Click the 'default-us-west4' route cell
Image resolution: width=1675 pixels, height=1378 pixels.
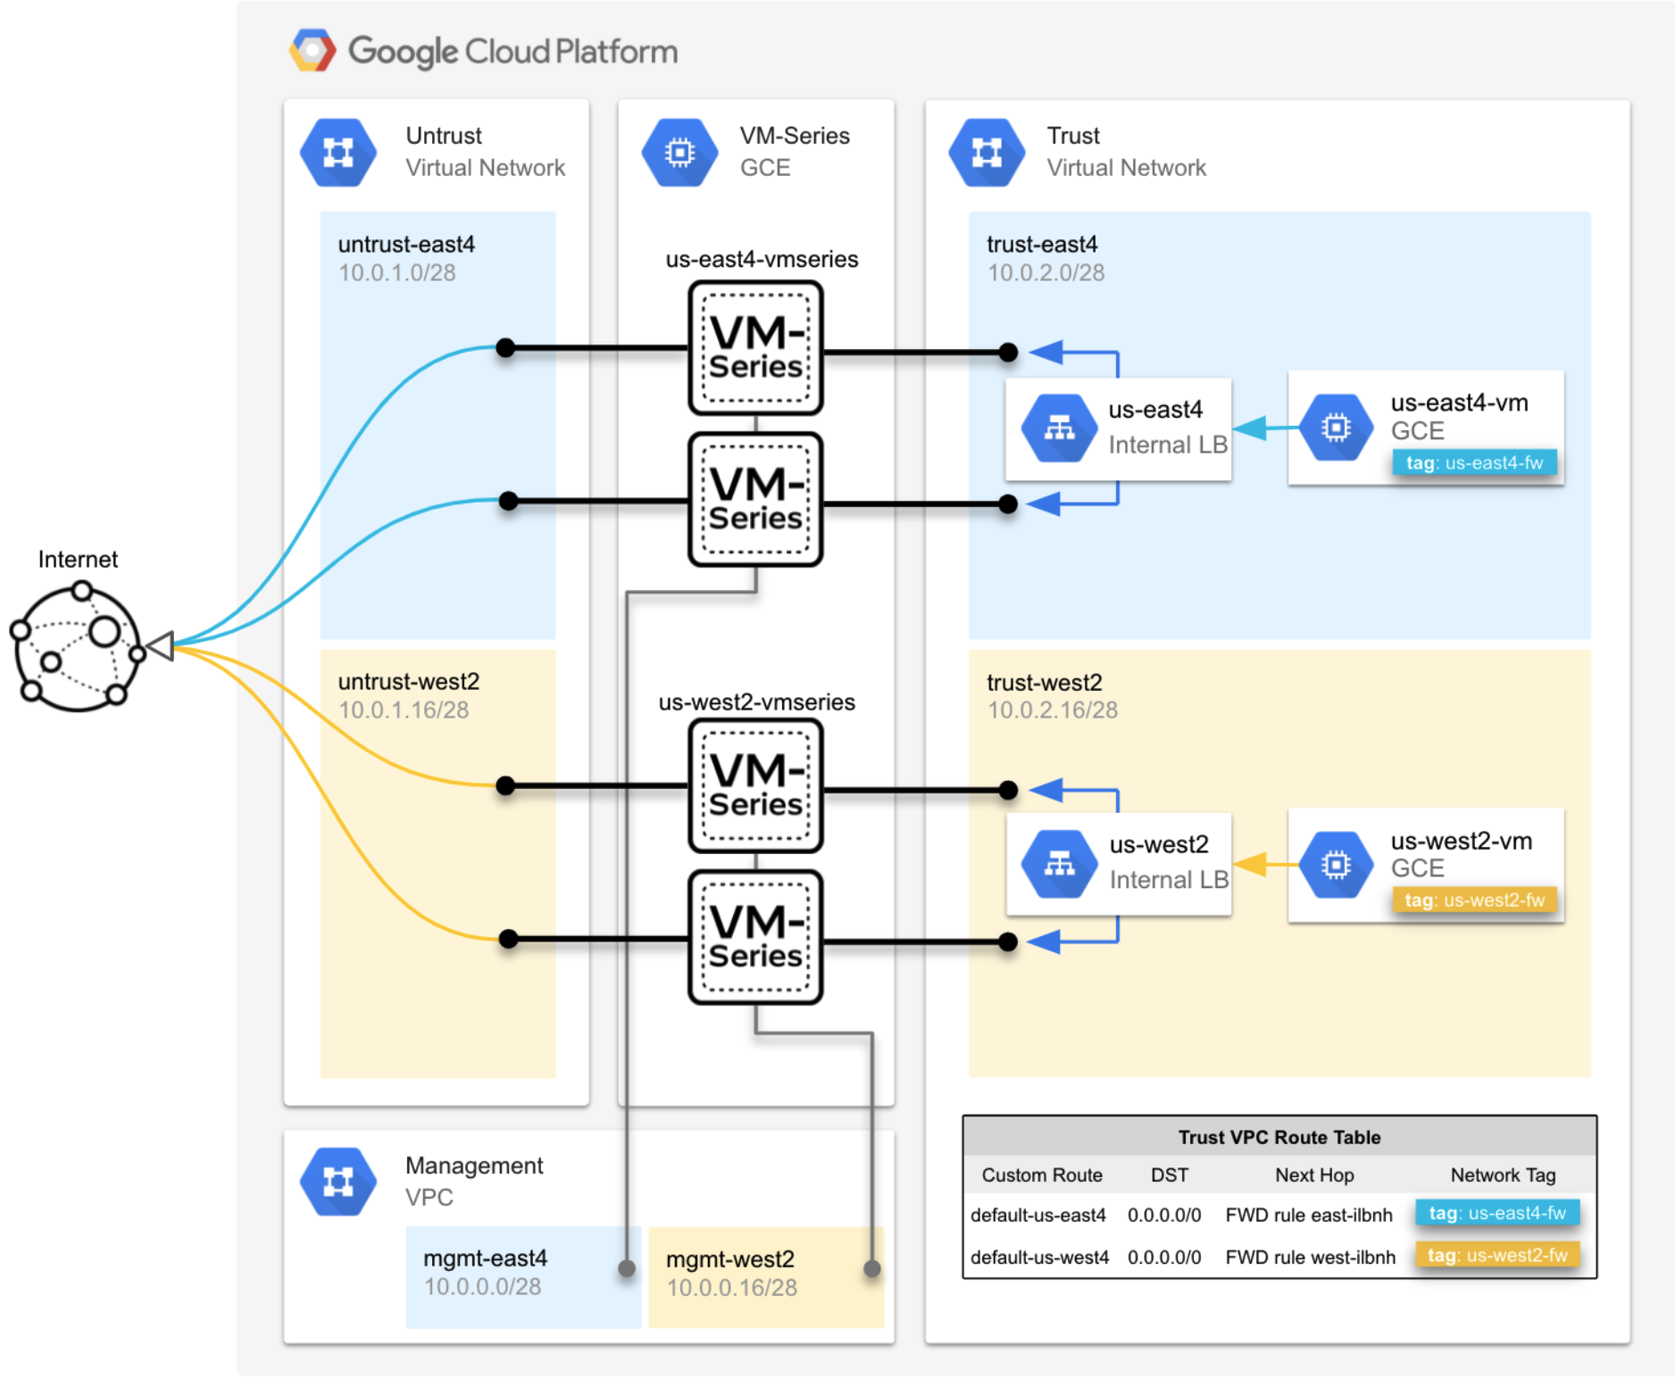tap(1039, 1257)
